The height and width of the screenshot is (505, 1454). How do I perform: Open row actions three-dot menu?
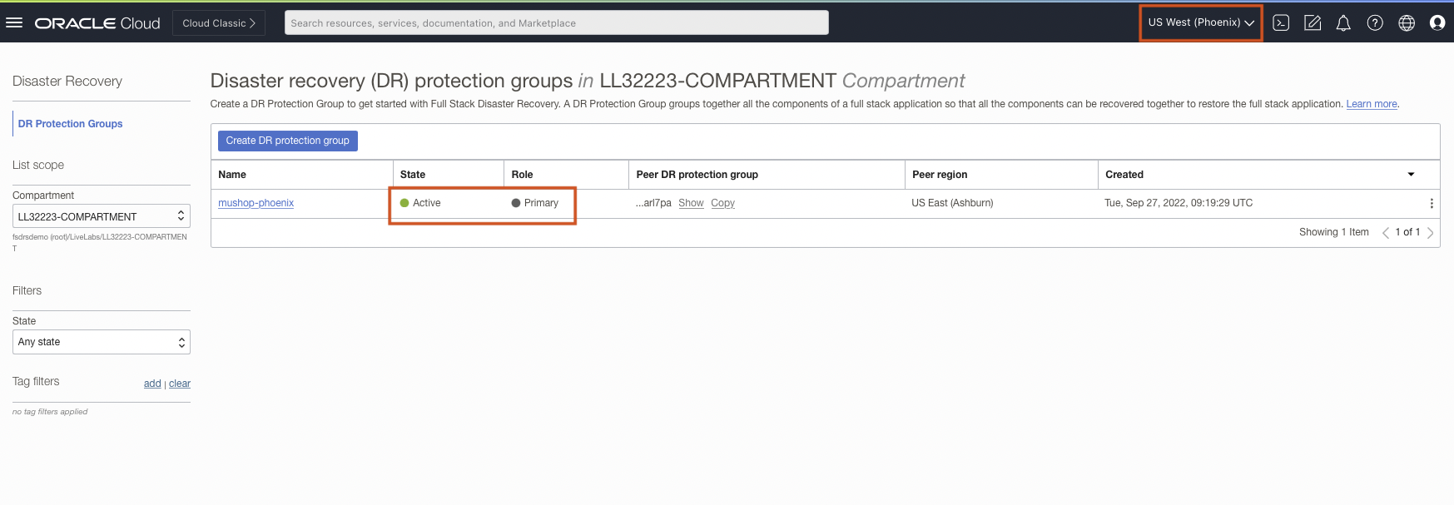[x=1431, y=204]
